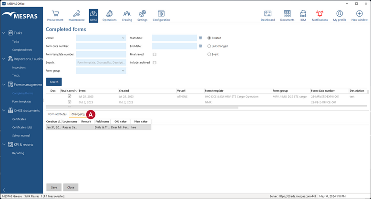Select the QHSE module icon
The width and height of the screenshot is (371, 199).
click(x=93, y=16)
